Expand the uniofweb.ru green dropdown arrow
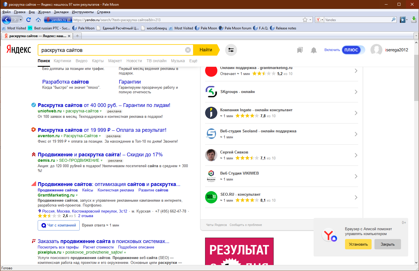 (x=101, y=111)
